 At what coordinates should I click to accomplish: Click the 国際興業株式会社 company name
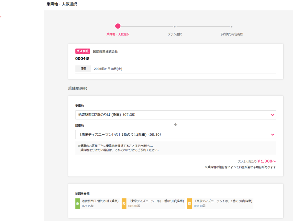click(x=105, y=52)
